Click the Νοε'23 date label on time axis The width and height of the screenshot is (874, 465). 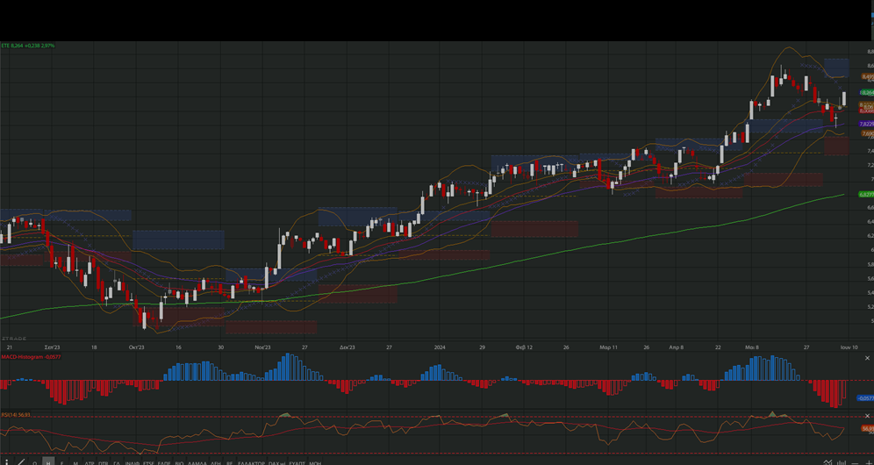coord(262,347)
